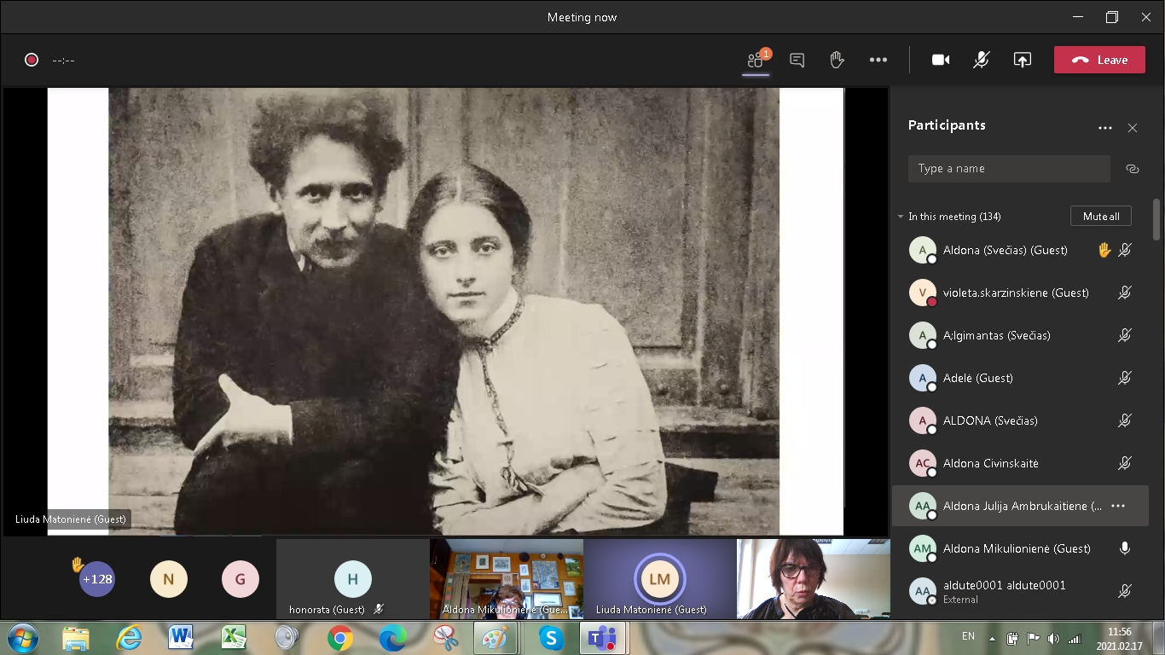Open the meeting chat icon

pos(797,60)
